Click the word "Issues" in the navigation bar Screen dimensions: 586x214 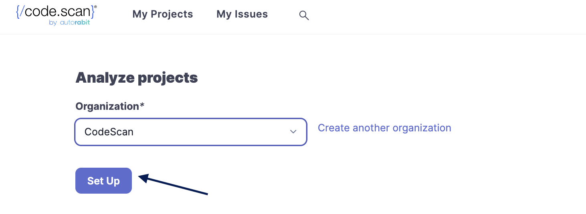click(x=251, y=14)
